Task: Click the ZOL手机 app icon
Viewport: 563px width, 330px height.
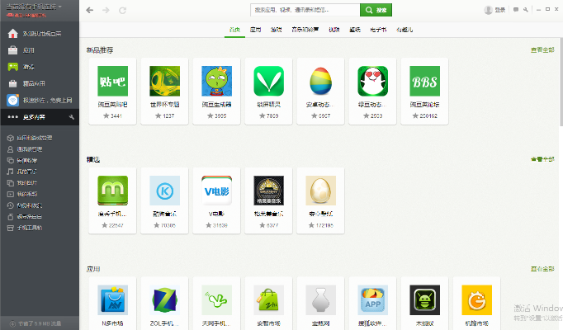Action: (x=163, y=299)
